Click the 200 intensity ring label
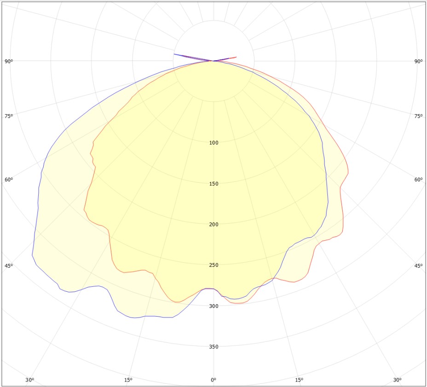Image resolution: width=427 pixels, height=387 pixels. 214,224
